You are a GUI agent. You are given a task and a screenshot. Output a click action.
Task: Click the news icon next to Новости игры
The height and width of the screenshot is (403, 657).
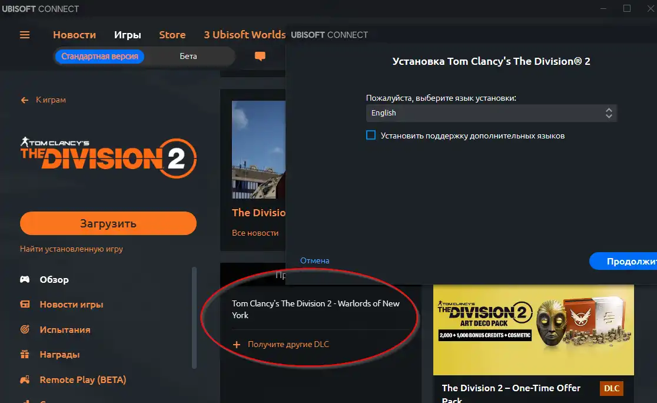click(x=25, y=305)
